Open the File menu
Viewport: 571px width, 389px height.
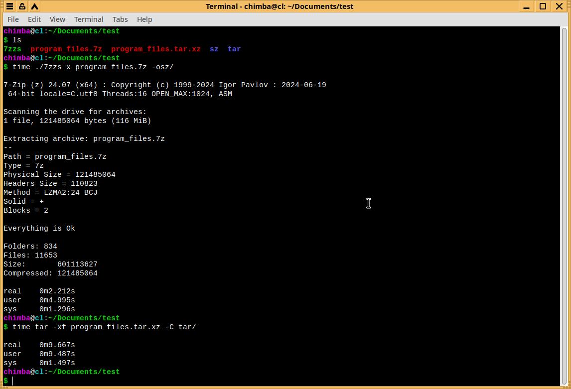pyautogui.click(x=13, y=19)
